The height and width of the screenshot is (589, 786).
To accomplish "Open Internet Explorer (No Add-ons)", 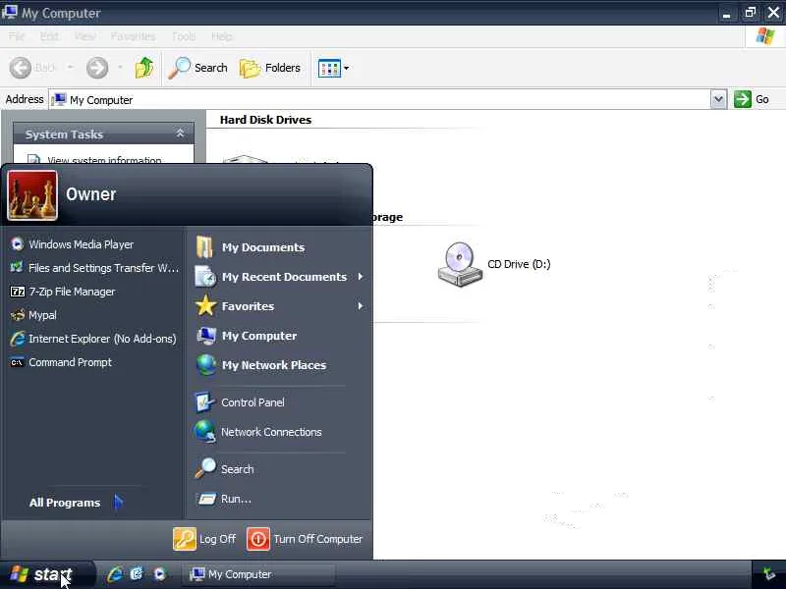I will 93,339.
